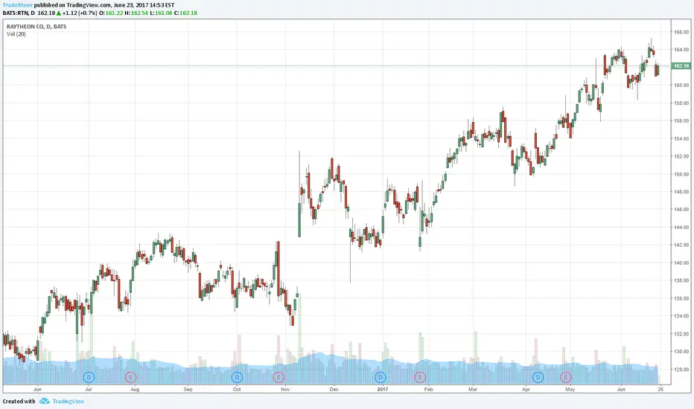Select the earnings E marker near May

pyautogui.click(x=566, y=377)
